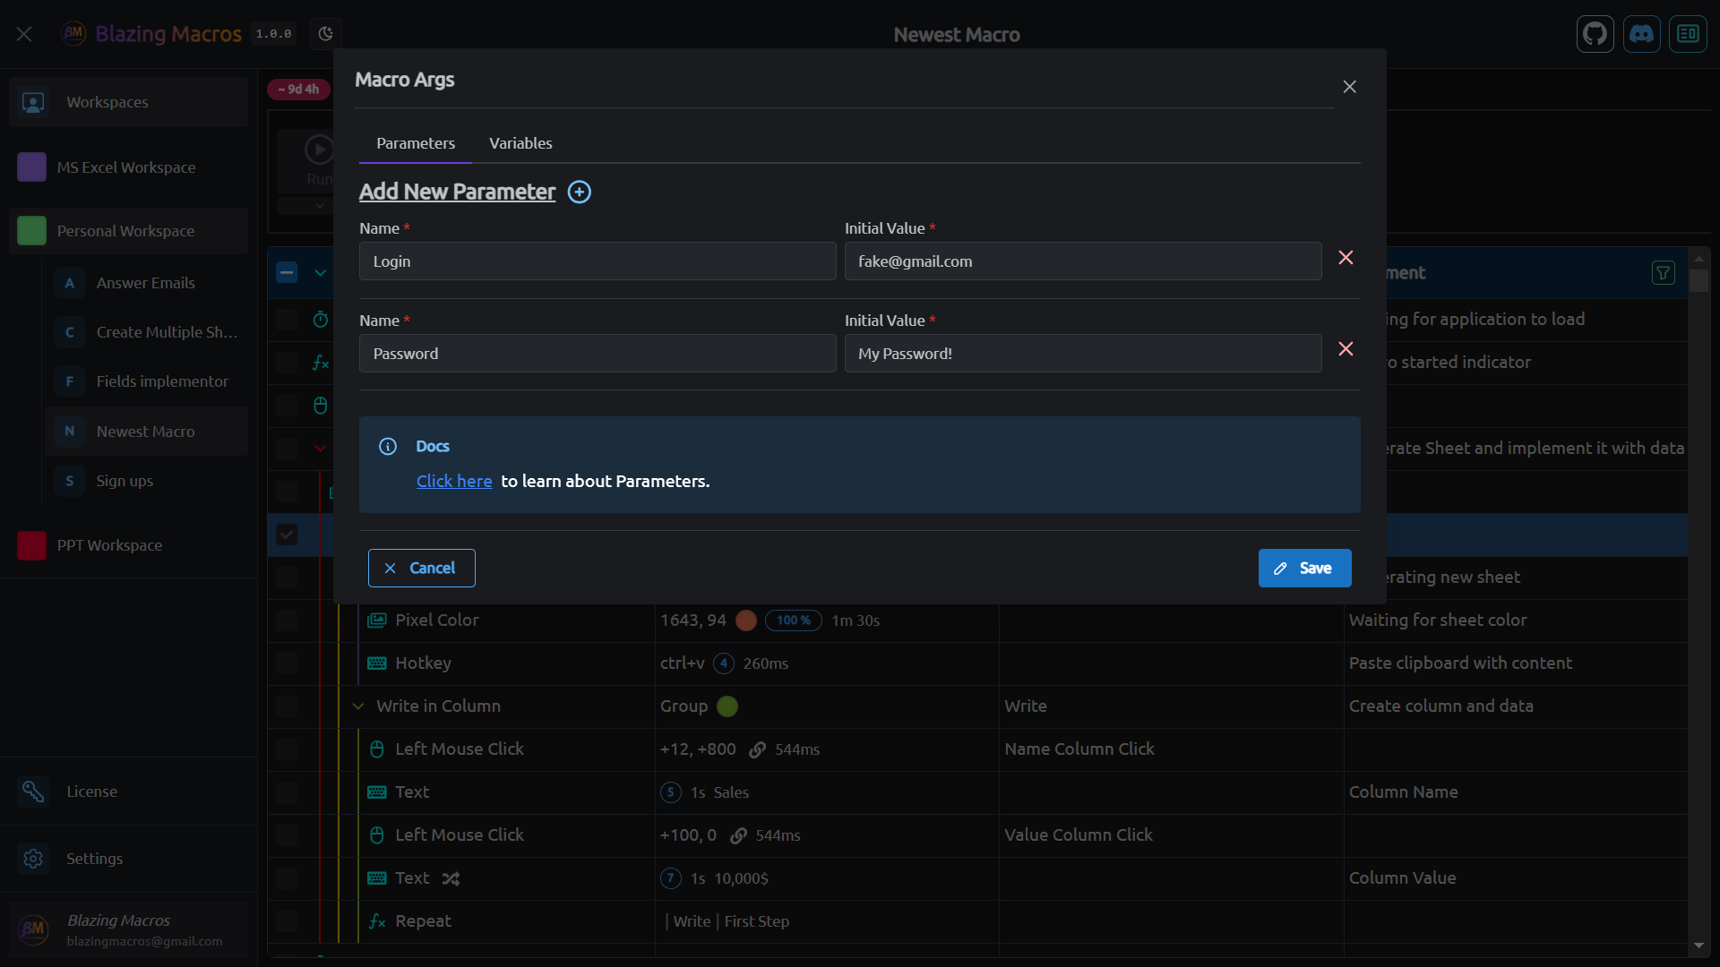
Task: Open the Settings gear icon
Action: 33,859
